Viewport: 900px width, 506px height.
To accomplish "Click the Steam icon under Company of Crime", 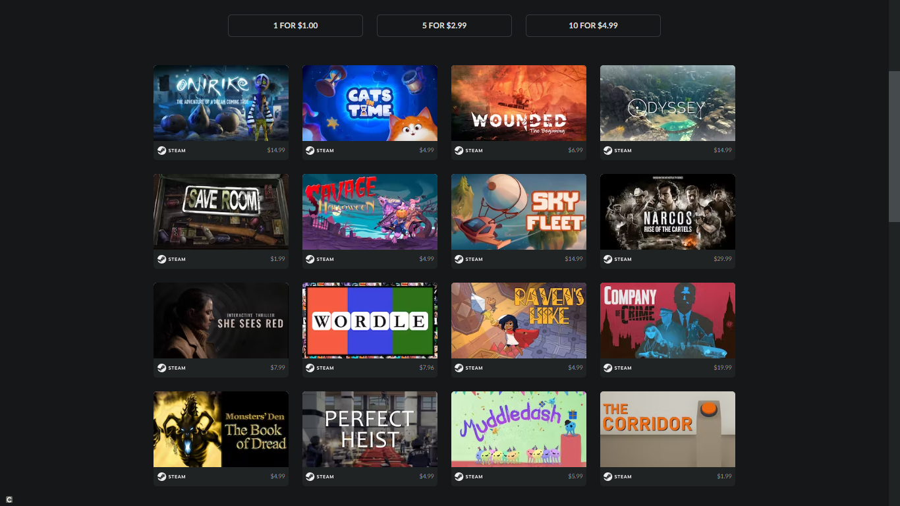I will (x=608, y=368).
